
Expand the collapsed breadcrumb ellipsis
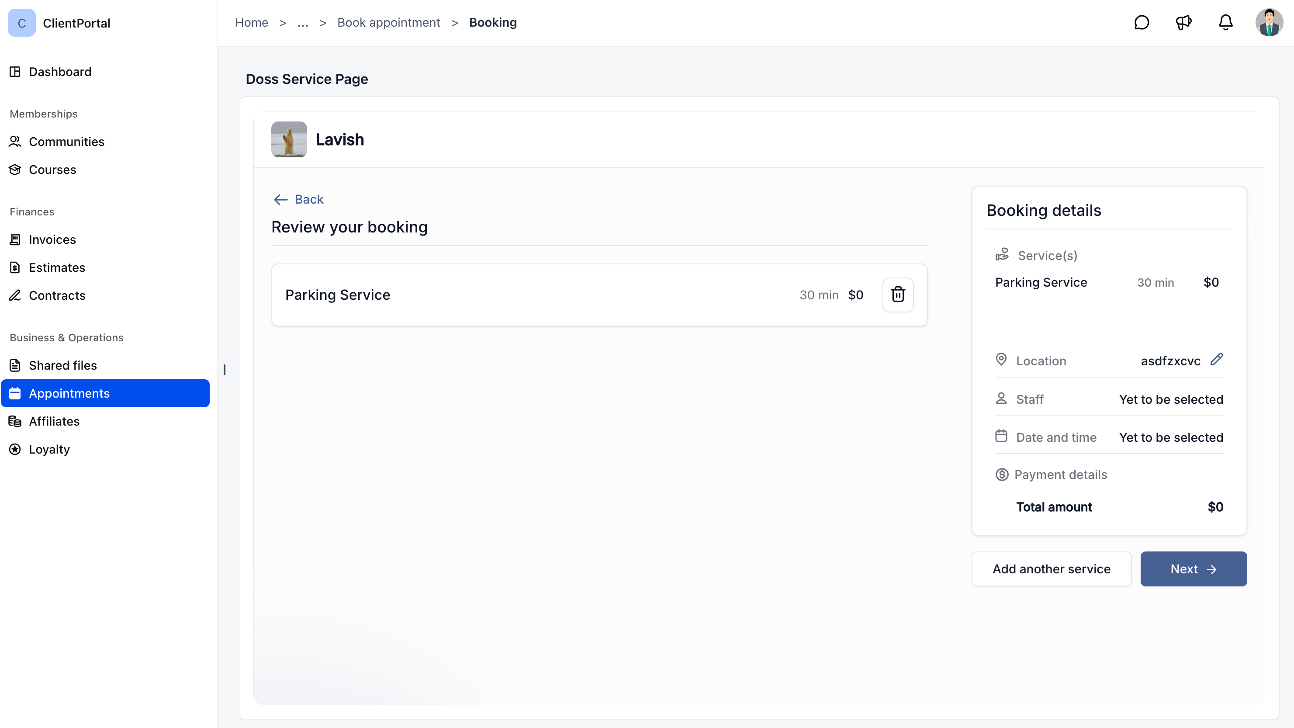[302, 23]
